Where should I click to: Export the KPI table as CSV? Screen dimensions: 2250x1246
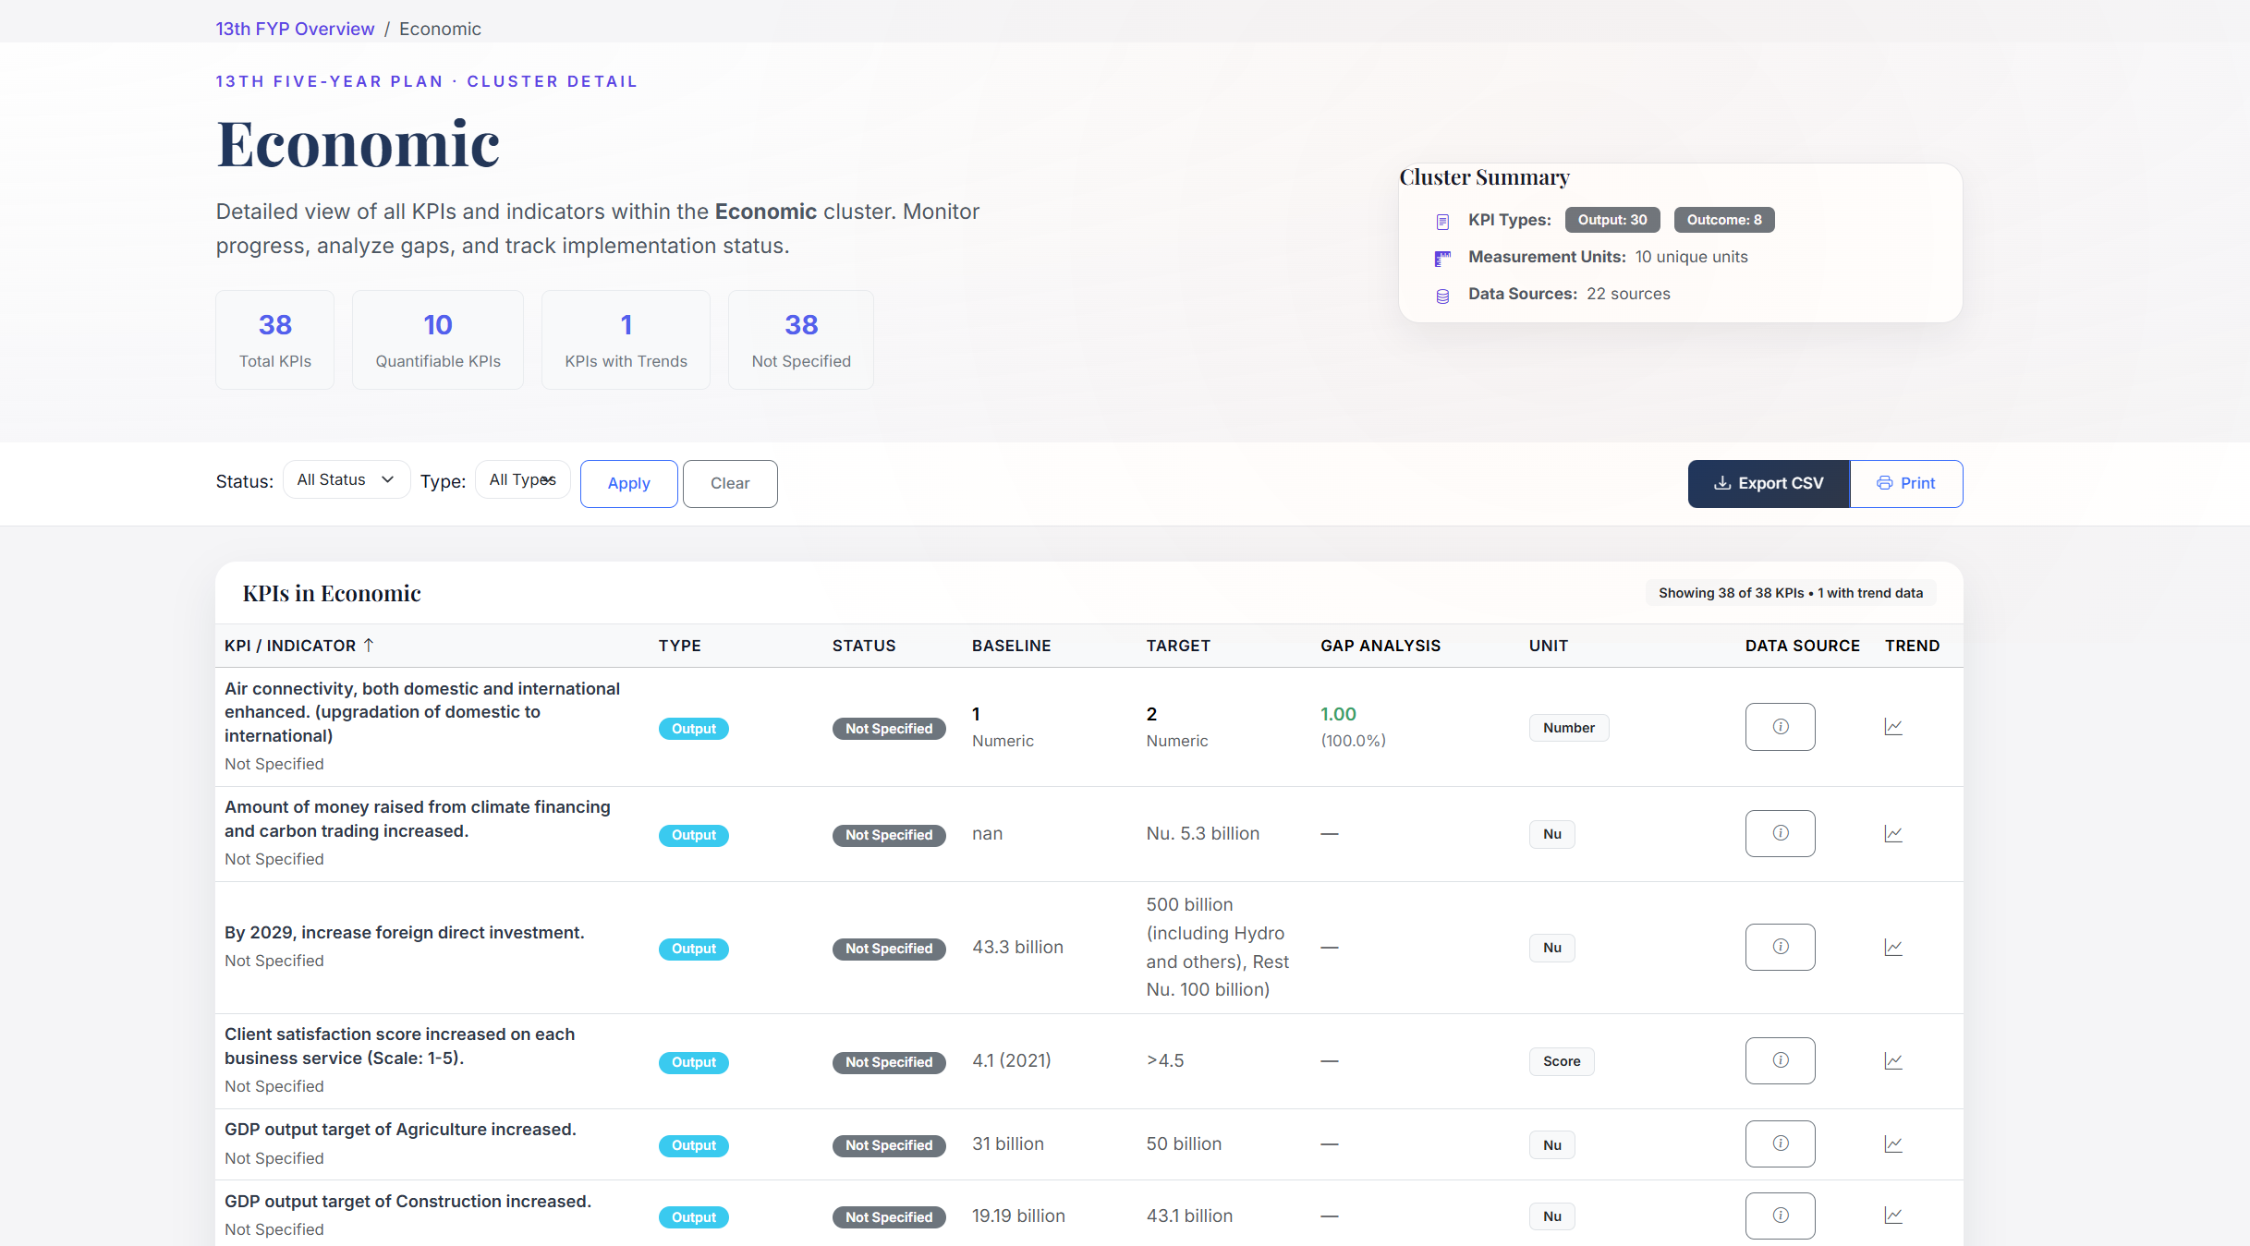(x=1768, y=483)
